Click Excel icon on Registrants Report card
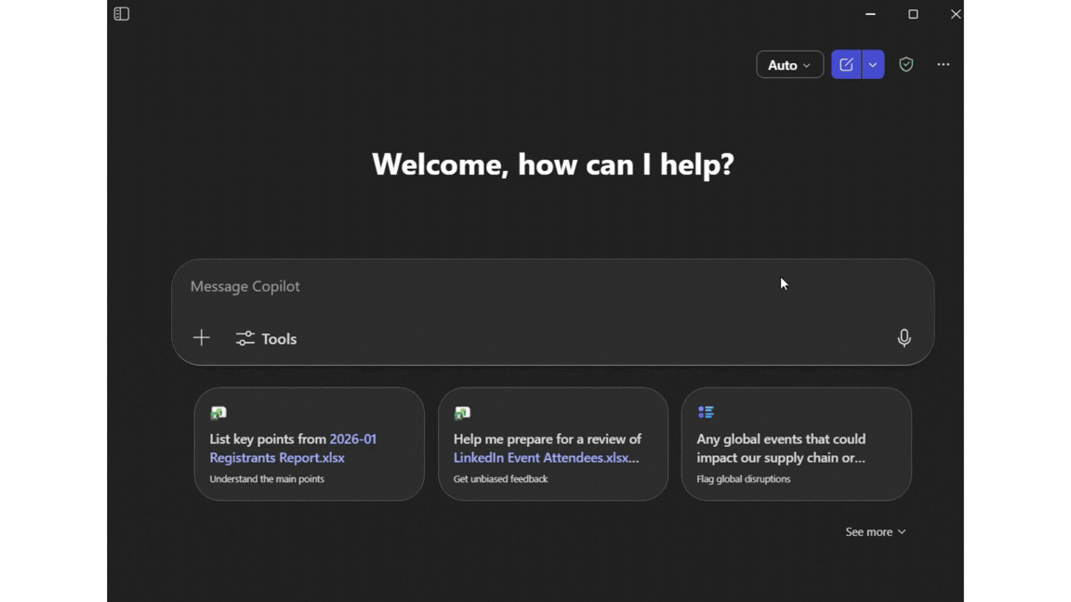Screen dimensions: 1071x602 [x=218, y=412]
